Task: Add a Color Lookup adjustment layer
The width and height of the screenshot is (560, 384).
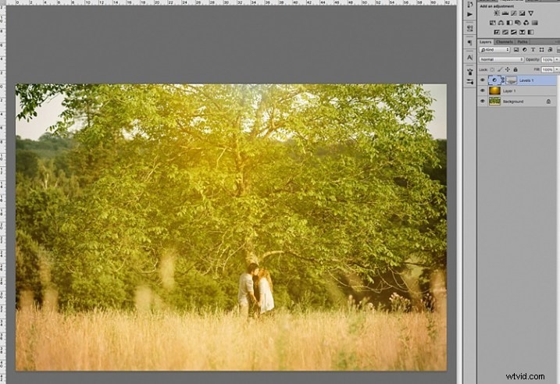Action: pyautogui.click(x=535, y=23)
